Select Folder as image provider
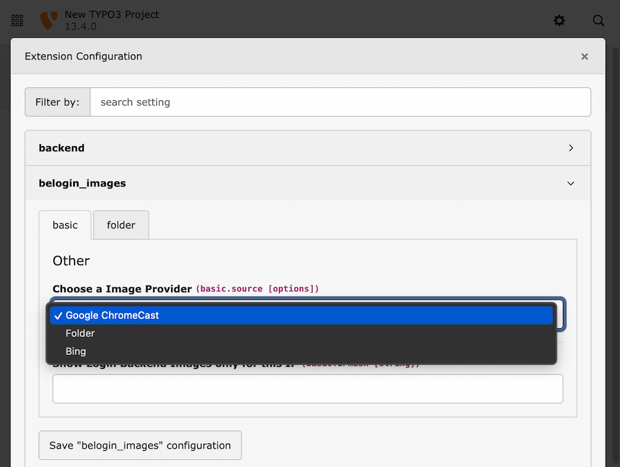The image size is (620, 467). click(x=301, y=333)
